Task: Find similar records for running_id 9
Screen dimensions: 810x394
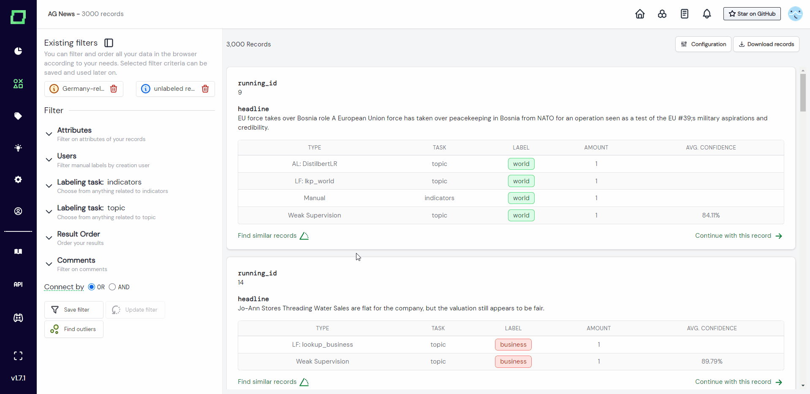Action: (x=273, y=236)
